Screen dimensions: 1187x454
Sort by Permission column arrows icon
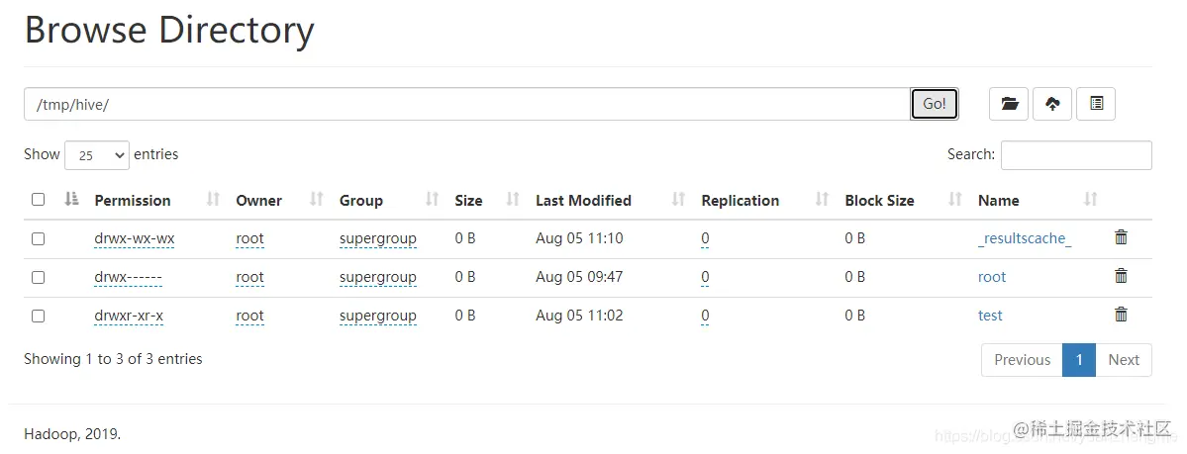[x=214, y=200]
